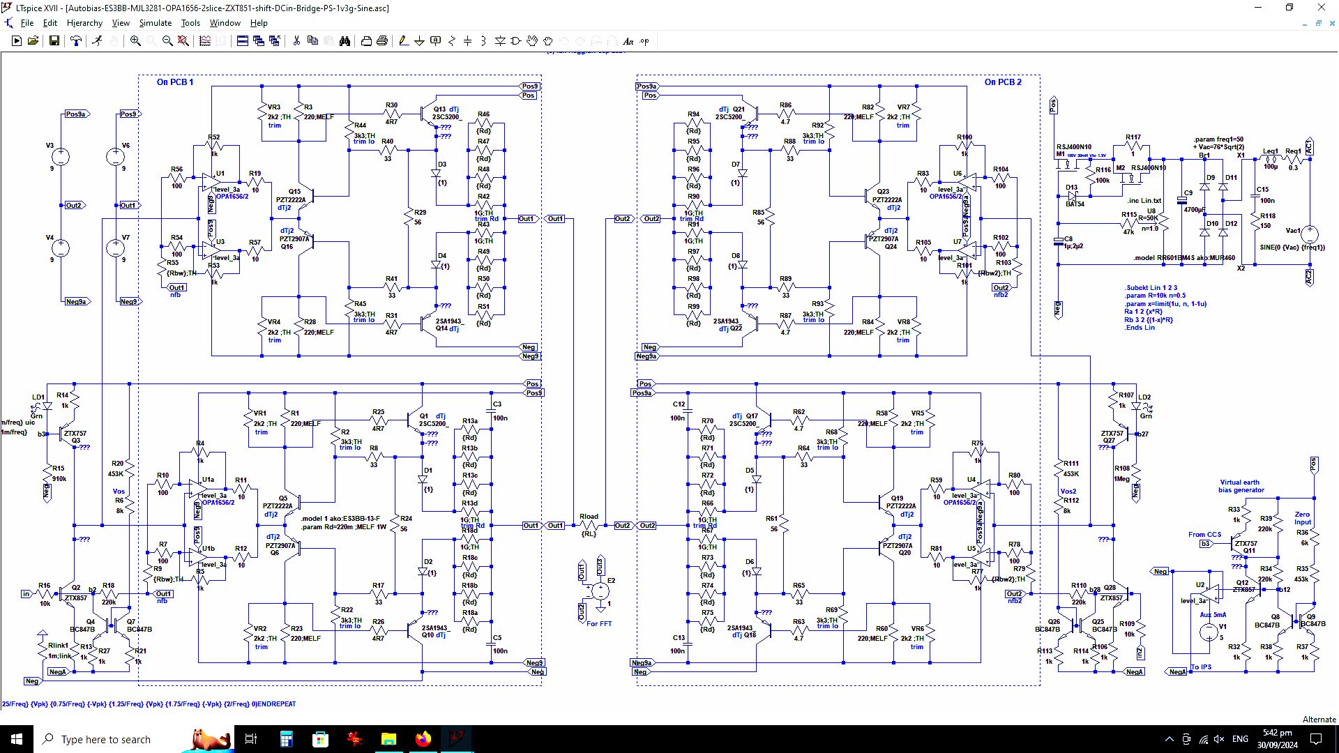Image resolution: width=1339 pixels, height=753 pixels.
Task: Select the Cut scissors tool
Action: (x=296, y=41)
